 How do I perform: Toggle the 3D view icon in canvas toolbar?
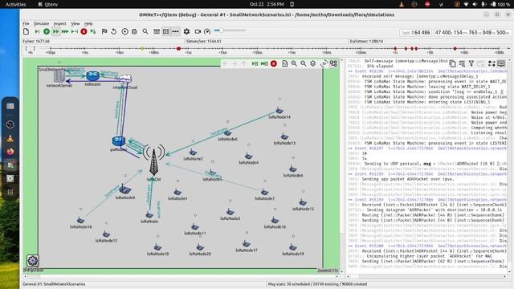point(324,63)
